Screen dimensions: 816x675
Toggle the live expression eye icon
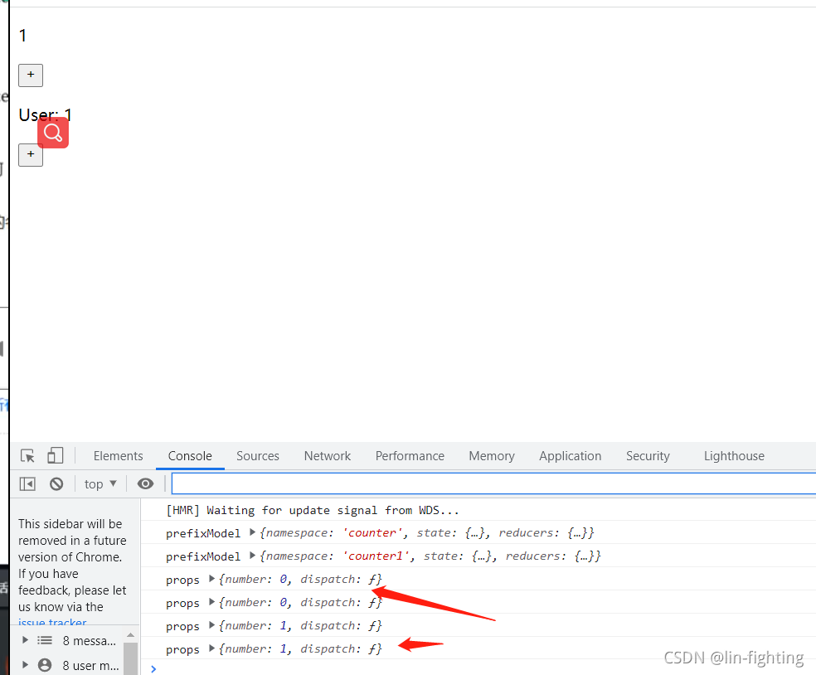click(x=145, y=484)
